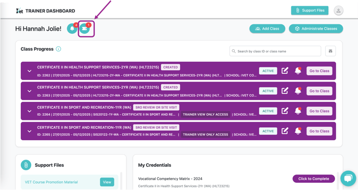This screenshot has width=358, height=190.
Task: Open the ticket icon with badge 1
Action: tap(85, 29)
